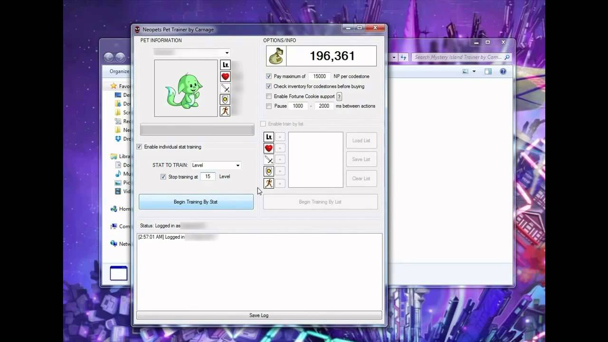
Task: Open Explorer's view options dropdown arrow
Action: click(x=474, y=72)
